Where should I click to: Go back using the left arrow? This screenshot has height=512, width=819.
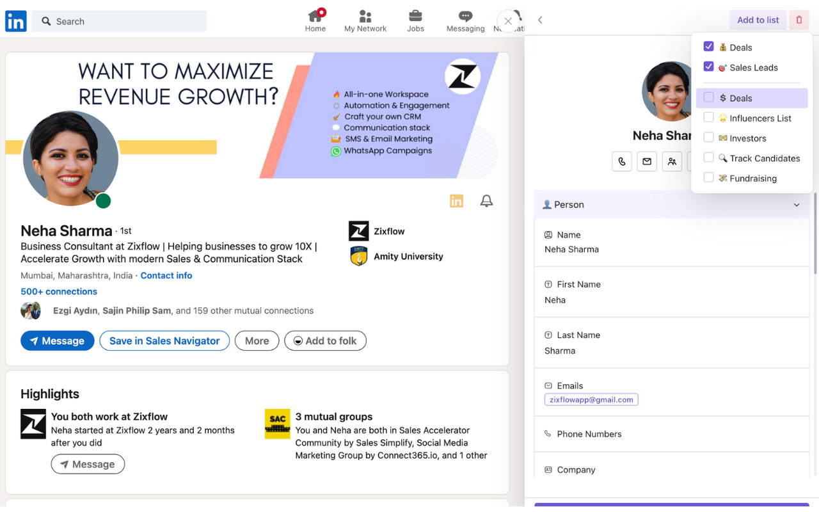(540, 20)
